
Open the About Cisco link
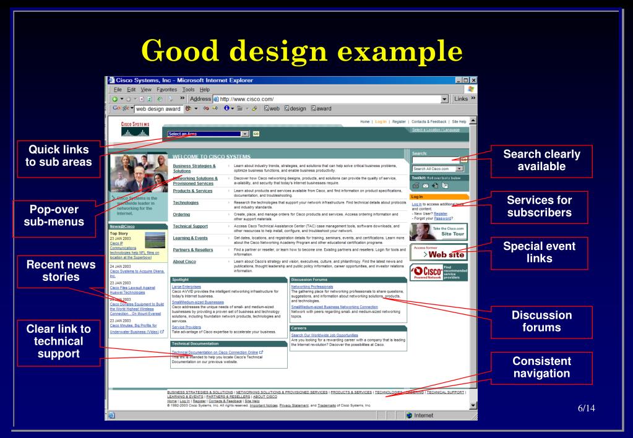click(184, 262)
